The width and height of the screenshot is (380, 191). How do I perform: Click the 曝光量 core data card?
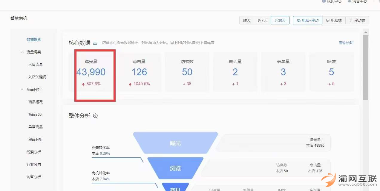(x=91, y=72)
